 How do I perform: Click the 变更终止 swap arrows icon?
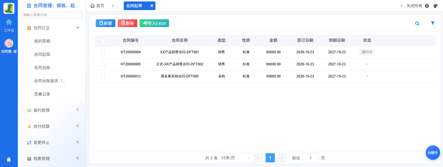[x=29, y=143]
